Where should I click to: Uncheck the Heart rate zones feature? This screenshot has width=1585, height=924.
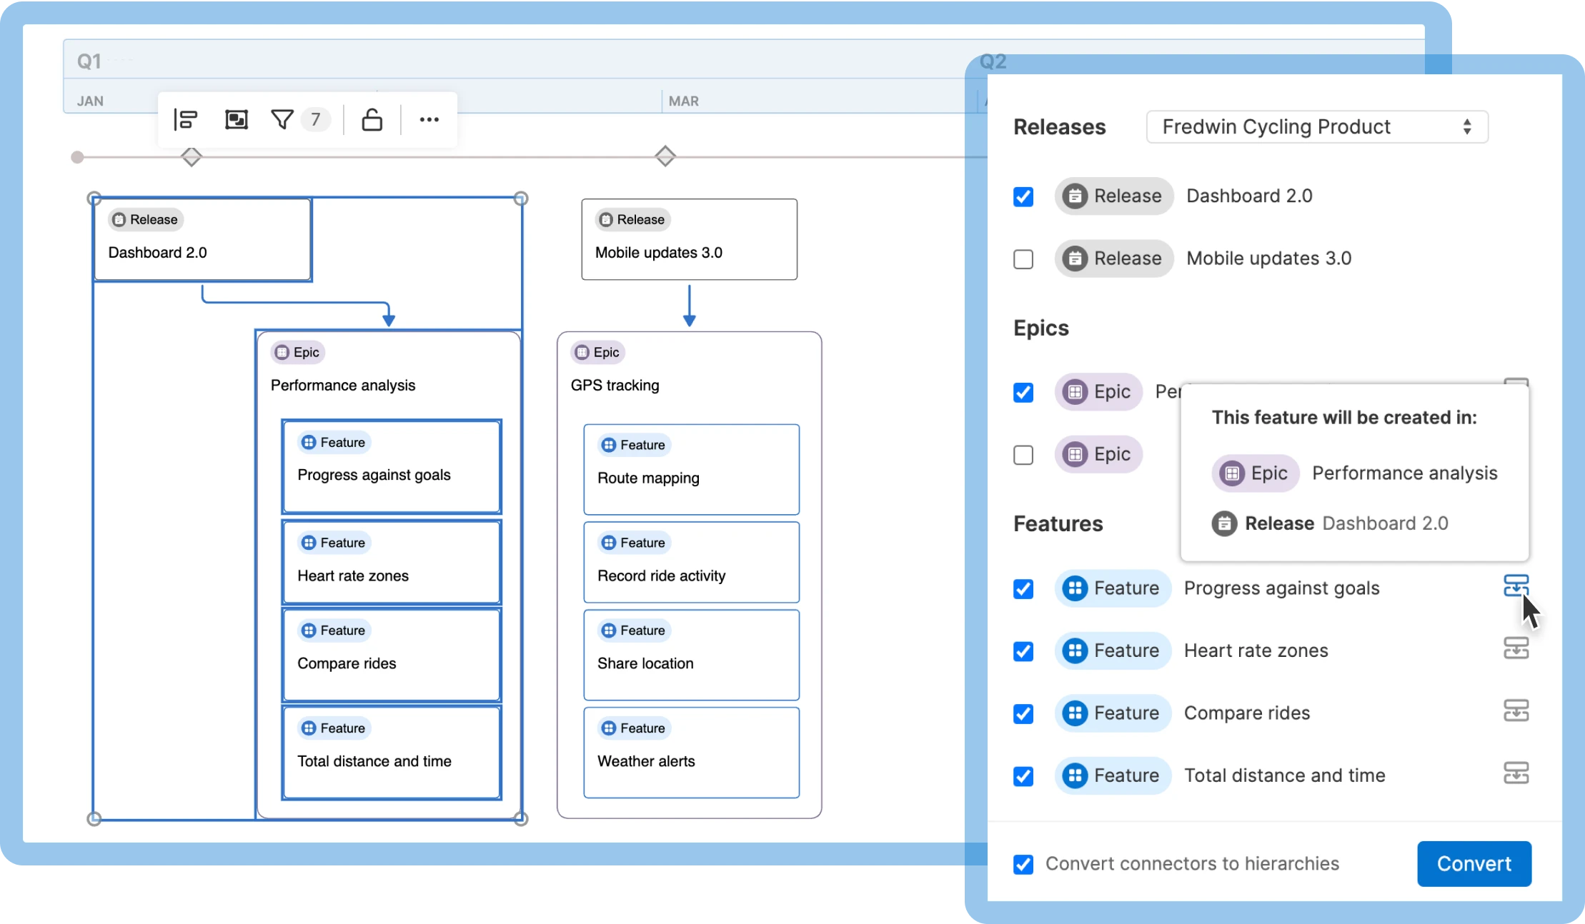point(1023,651)
